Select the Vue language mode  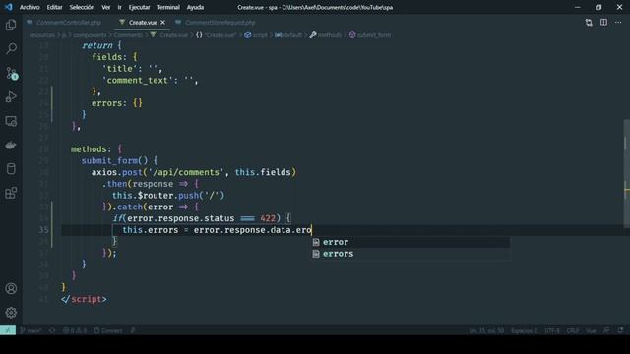tap(591, 330)
